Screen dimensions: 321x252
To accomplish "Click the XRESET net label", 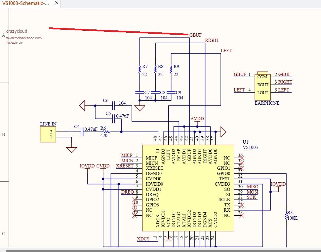I will pos(125,166).
